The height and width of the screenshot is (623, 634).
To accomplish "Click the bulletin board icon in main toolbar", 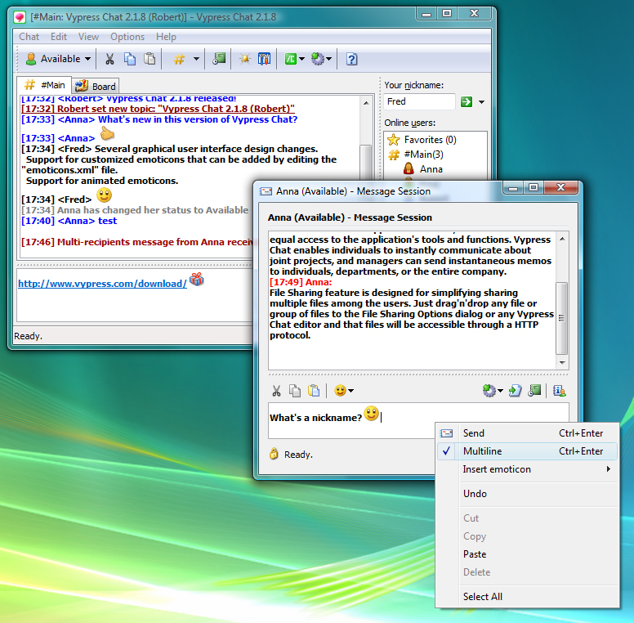I will tap(264, 59).
